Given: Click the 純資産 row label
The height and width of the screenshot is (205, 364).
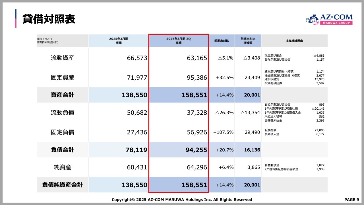Looking at the screenshot, I should click(62, 167).
